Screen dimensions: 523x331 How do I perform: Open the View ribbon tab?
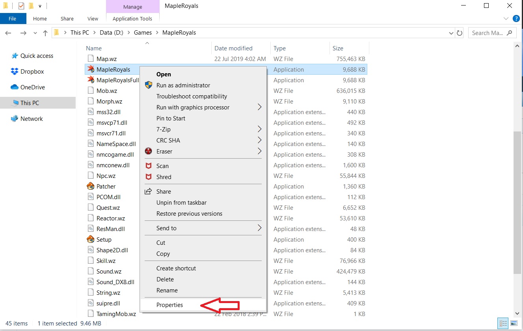tap(93, 18)
